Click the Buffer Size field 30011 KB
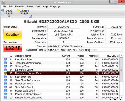 pyautogui.click(x=114, y=27)
